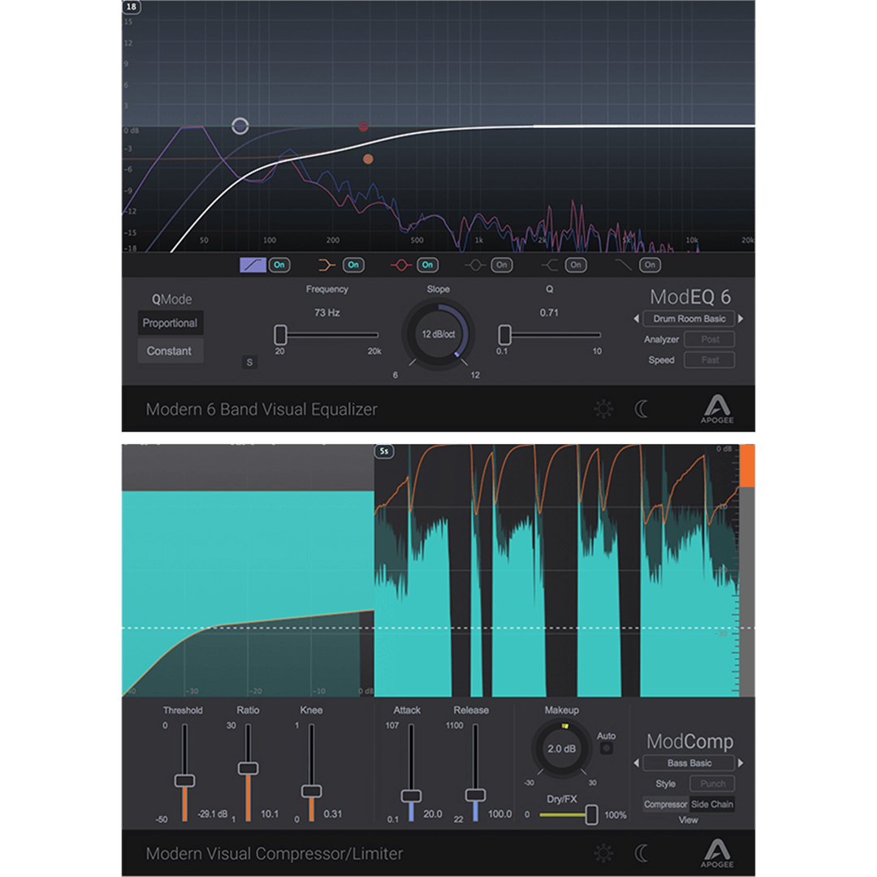Screen dimensions: 877x877
Task: Switch ModComp to dark theme moon icon
Action: point(641,853)
